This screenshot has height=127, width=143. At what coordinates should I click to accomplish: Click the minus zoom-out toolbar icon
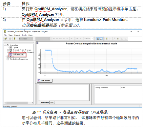81,39
